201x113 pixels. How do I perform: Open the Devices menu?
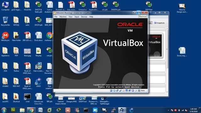(x=84, y=17)
